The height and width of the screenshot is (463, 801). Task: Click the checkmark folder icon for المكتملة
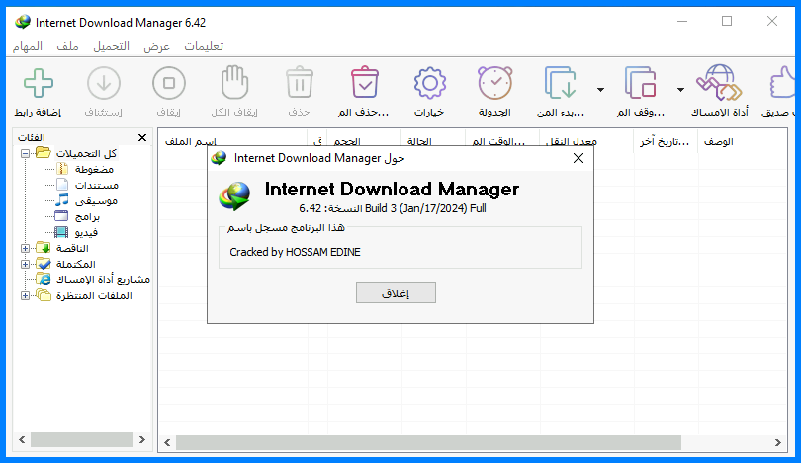pyautogui.click(x=44, y=264)
